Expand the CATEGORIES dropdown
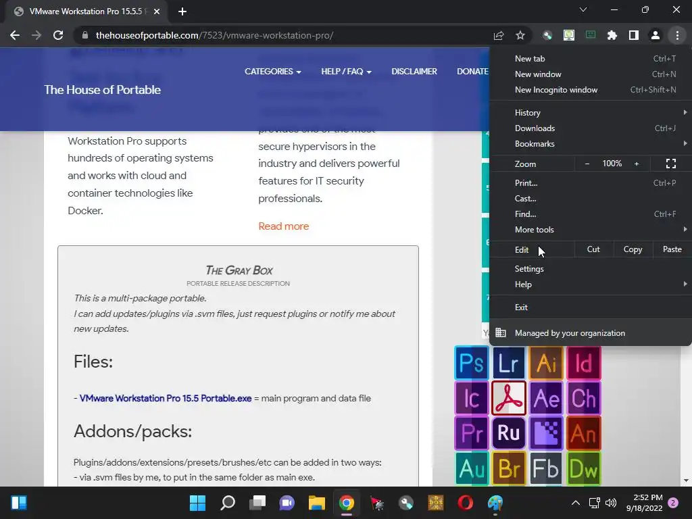 pyautogui.click(x=273, y=72)
